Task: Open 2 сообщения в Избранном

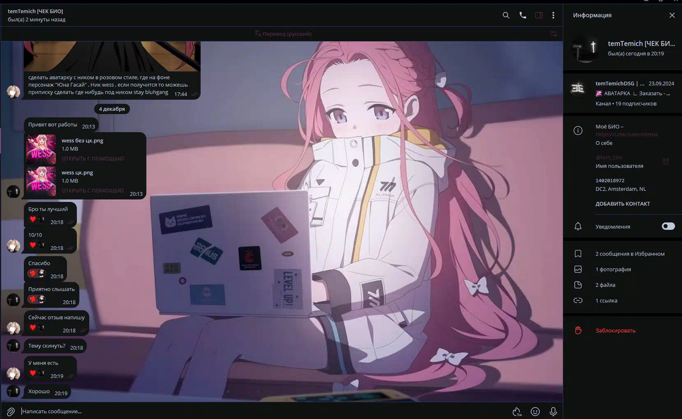Action: (622, 254)
